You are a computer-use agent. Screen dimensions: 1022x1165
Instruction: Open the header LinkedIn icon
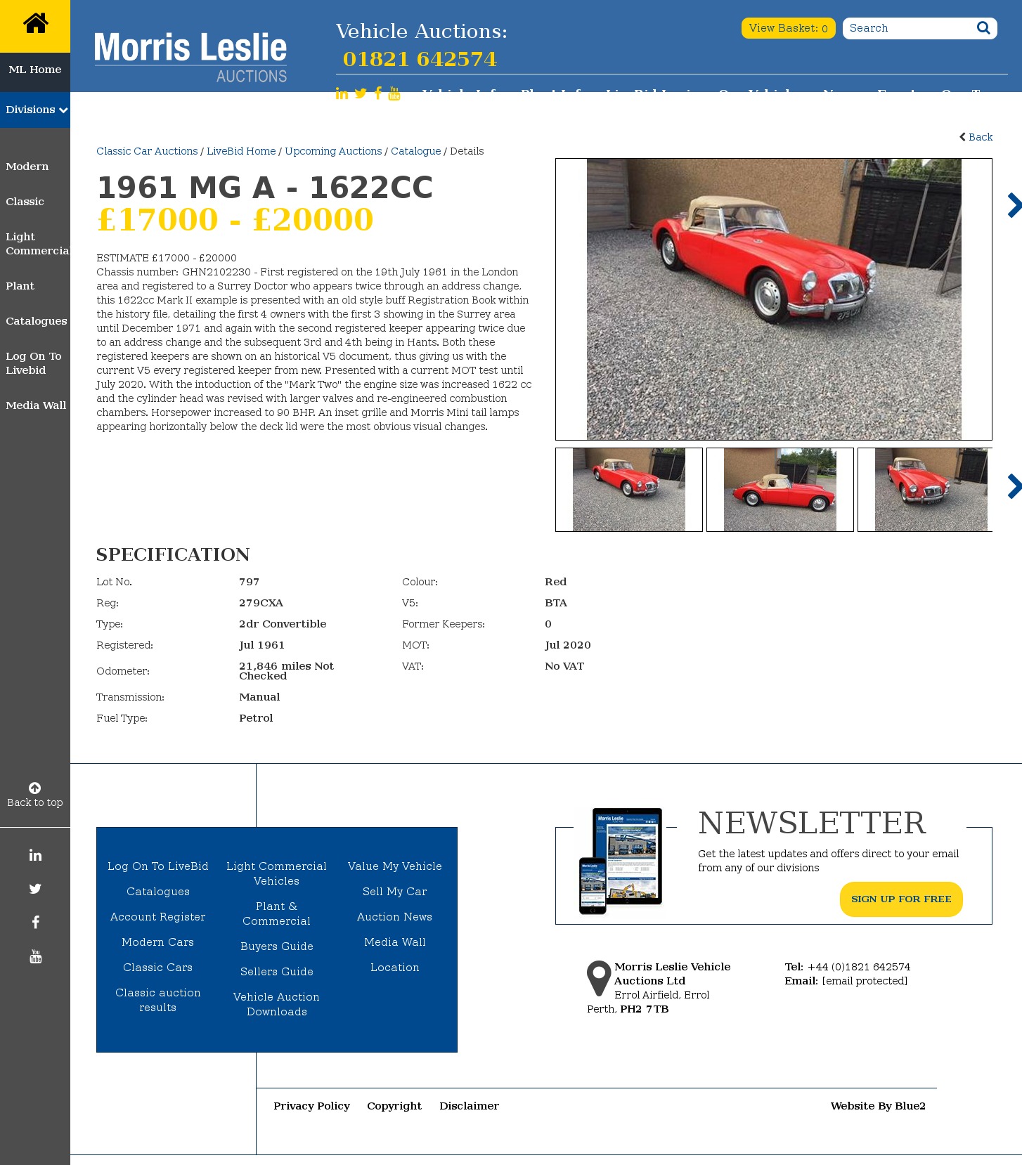point(342,93)
